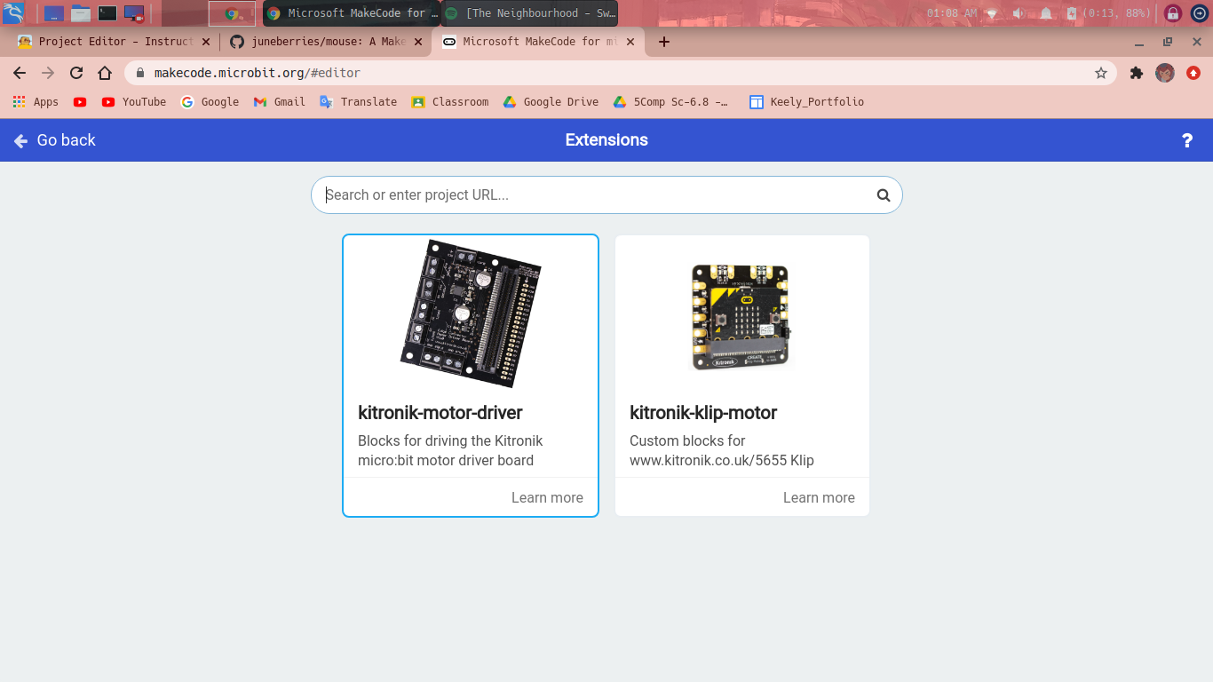Learn more about kitronik-motor-driver
Viewport: 1213px width, 682px height.
coord(547,497)
